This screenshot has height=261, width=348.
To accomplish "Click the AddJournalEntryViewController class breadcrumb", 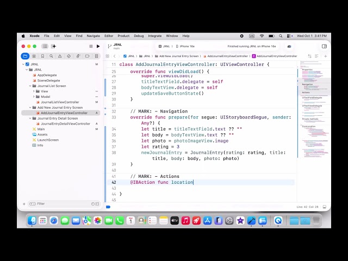I will [275, 56].
